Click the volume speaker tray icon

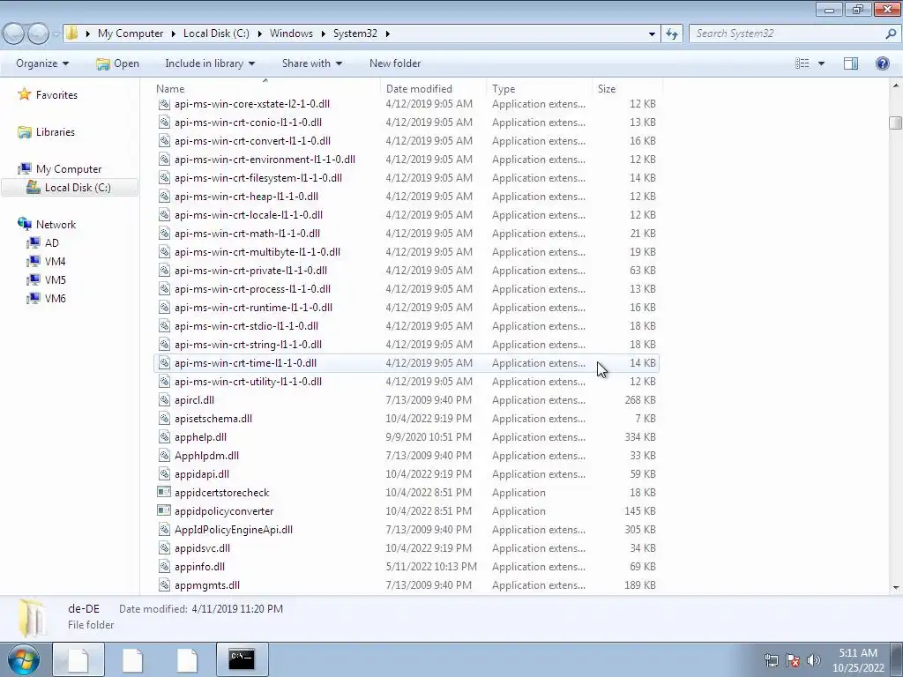(813, 660)
